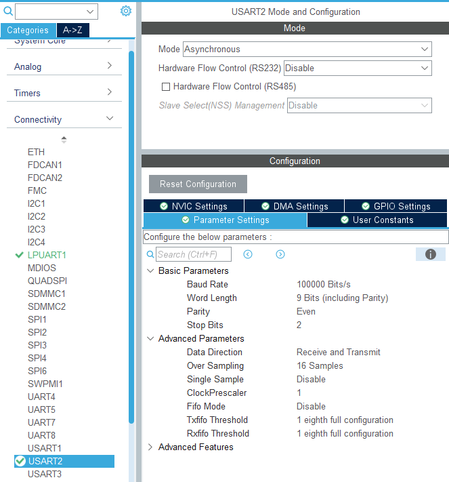Select UART5 peripheral
This screenshot has height=482, width=449.
(x=41, y=409)
